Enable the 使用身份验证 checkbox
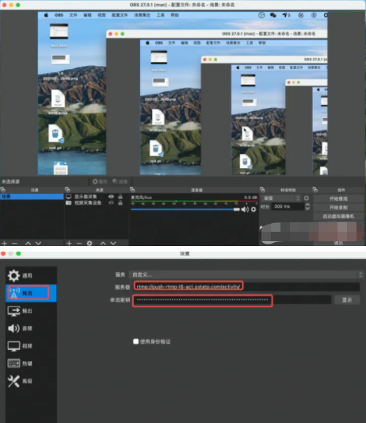This screenshot has height=423, width=366. coord(136,341)
